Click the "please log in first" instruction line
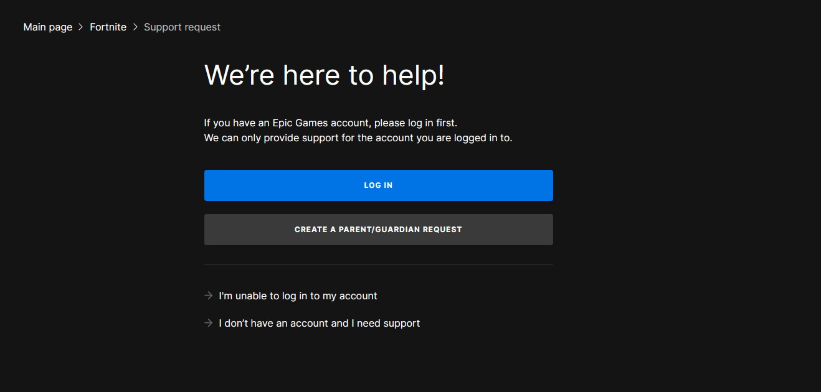821x392 pixels. point(330,123)
